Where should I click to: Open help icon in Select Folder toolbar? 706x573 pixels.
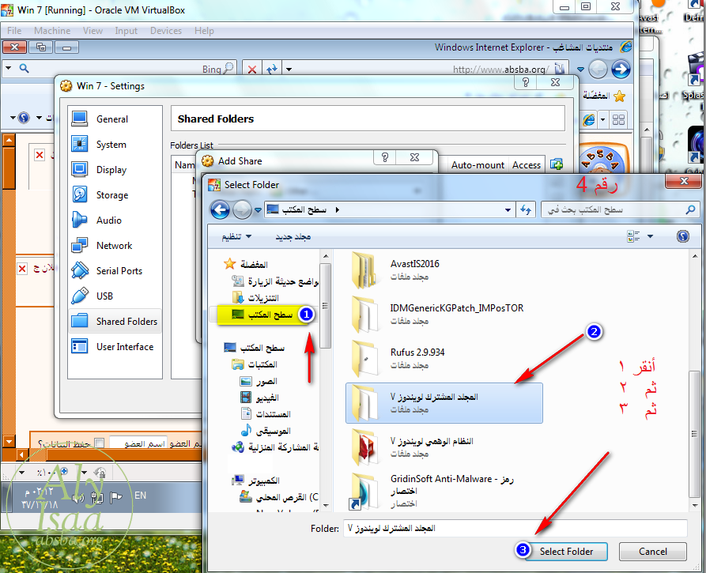click(x=683, y=236)
